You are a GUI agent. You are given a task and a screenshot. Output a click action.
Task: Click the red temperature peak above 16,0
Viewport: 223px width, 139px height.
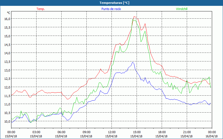click(x=134, y=17)
